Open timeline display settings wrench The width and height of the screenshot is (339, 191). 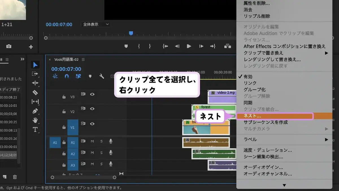(102, 76)
